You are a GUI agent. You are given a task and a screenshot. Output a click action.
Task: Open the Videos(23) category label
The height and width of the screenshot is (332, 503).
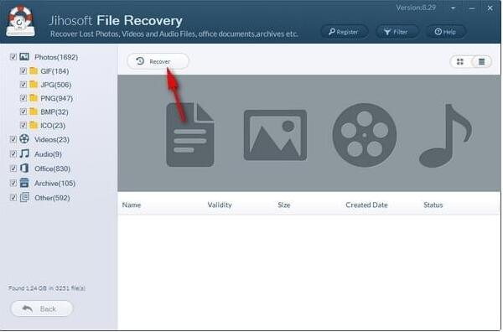(52, 139)
